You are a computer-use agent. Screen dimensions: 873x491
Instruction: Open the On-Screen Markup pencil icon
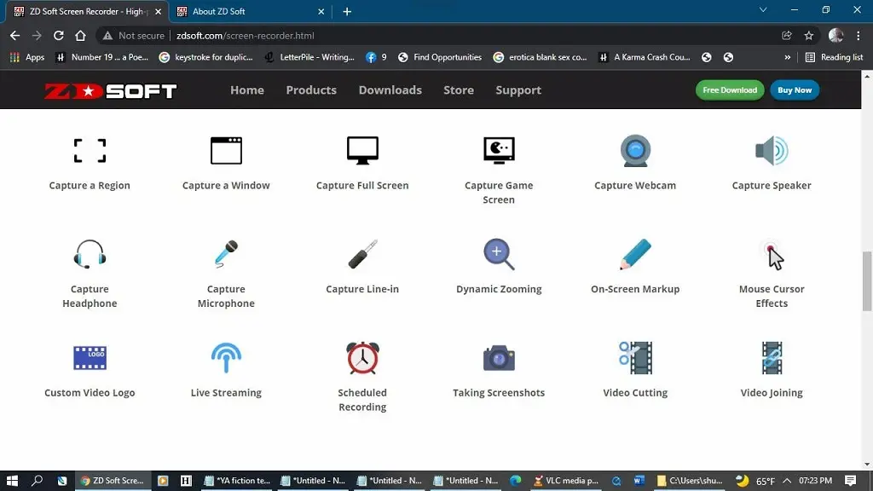pyautogui.click(x=634, y=254)
